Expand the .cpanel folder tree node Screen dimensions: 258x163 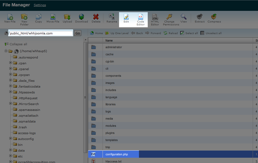(11, 69)
